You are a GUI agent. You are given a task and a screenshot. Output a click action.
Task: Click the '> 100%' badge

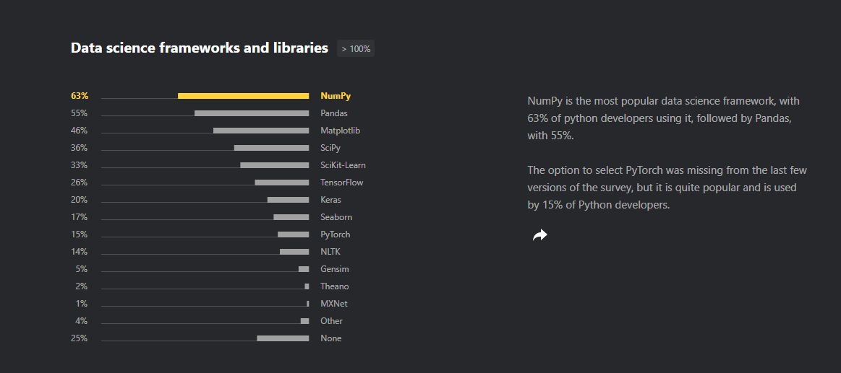(x=356, y=49)
